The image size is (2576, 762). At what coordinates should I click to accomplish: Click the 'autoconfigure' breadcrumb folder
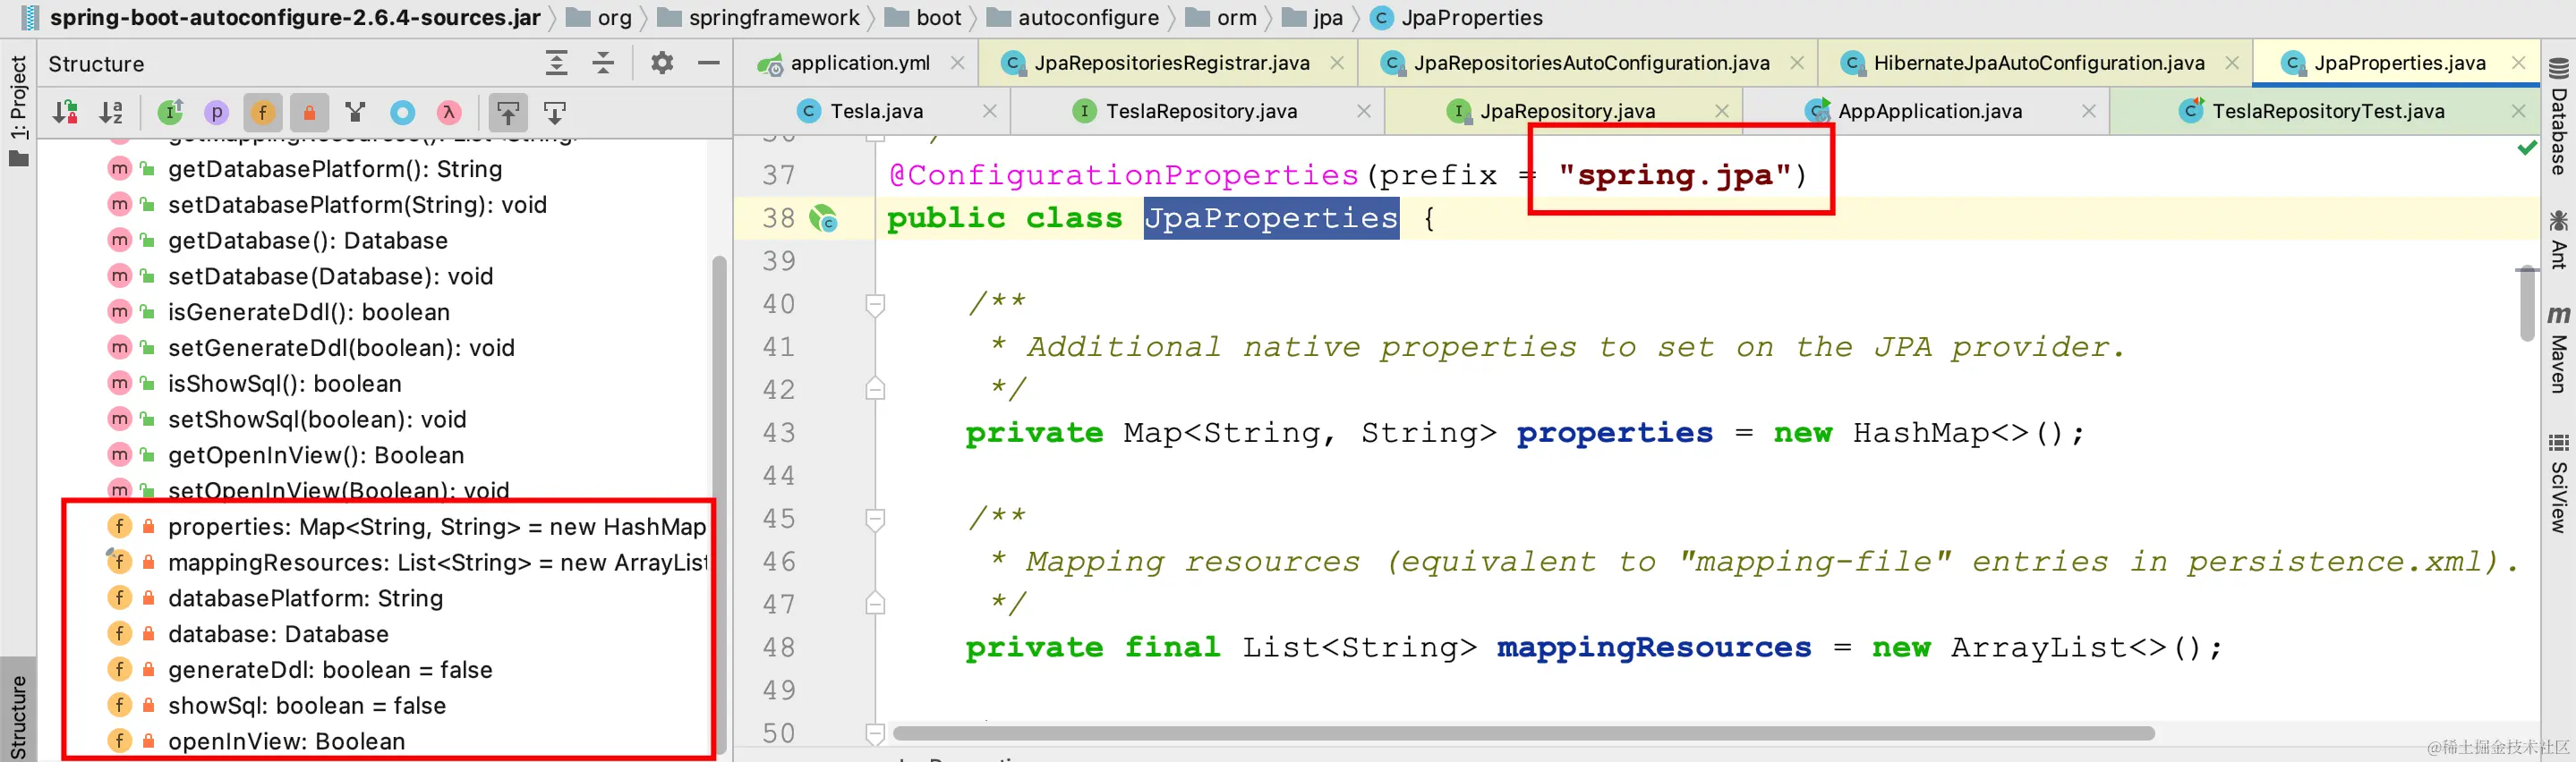coord(1074,17)
